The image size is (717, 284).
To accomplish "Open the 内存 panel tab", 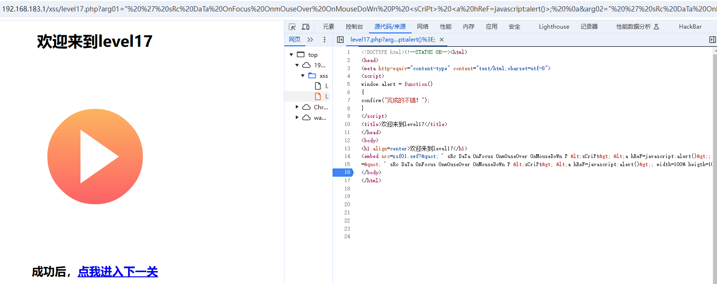I will point(468,27).
